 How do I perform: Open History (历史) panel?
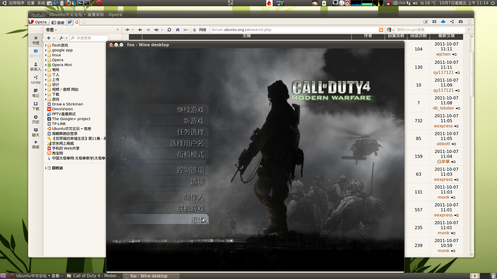point(36,119)
